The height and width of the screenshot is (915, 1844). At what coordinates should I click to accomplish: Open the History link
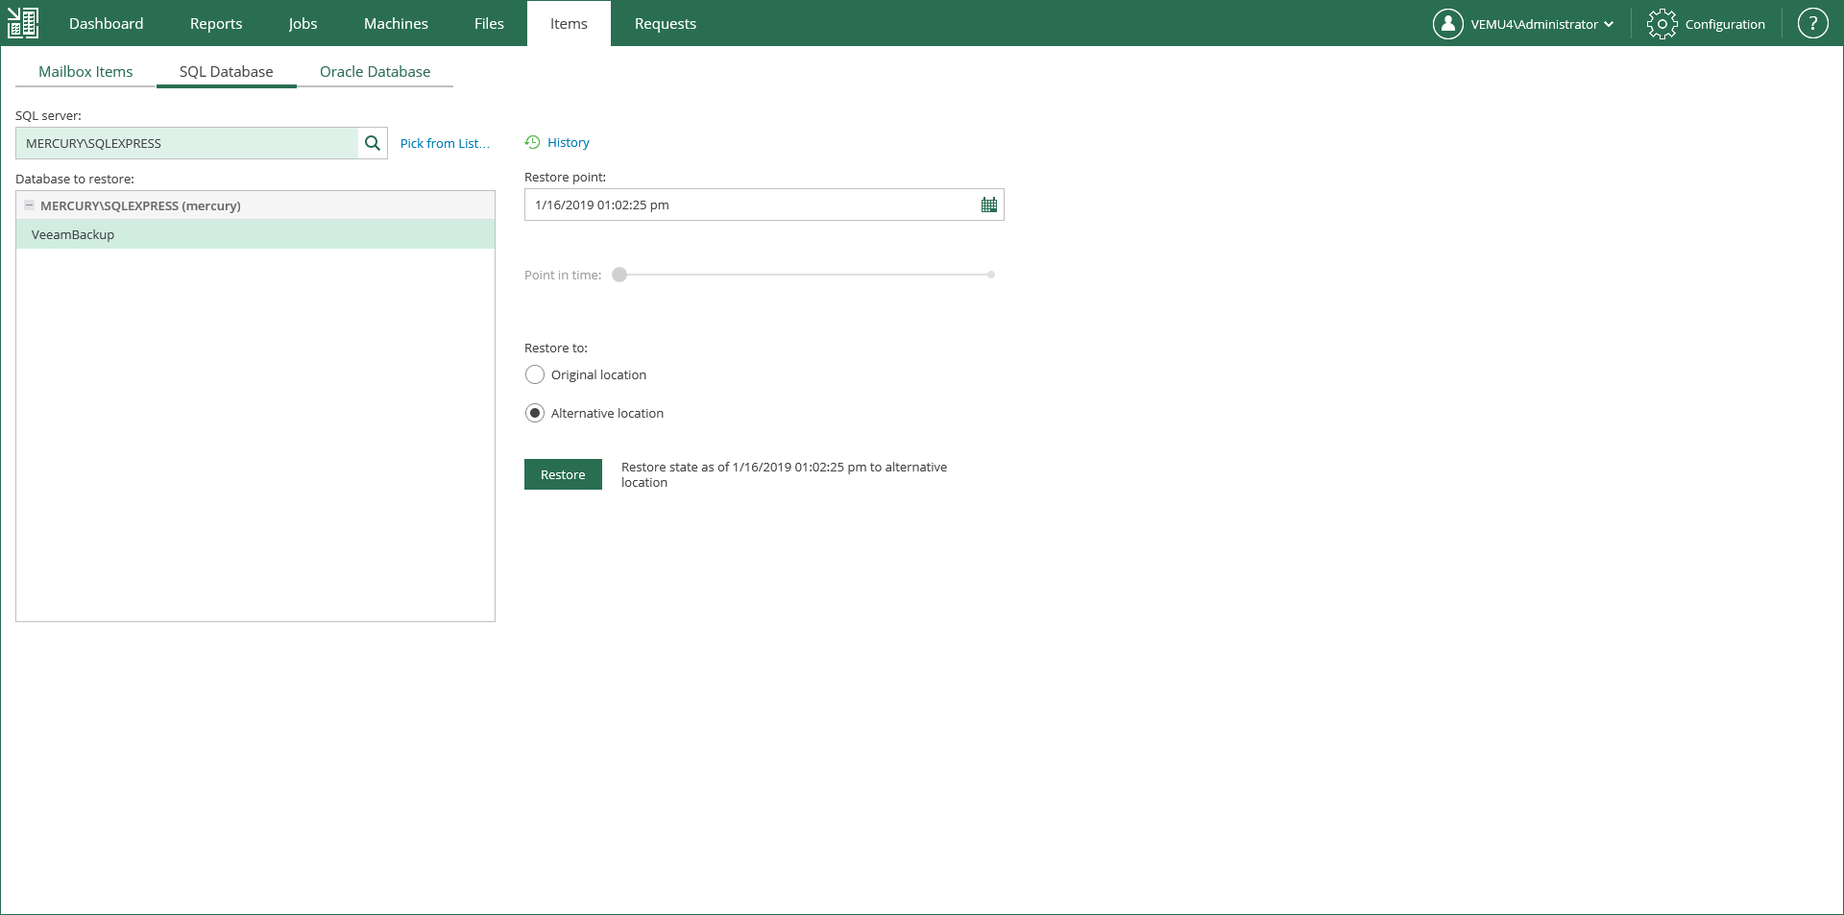click(569, 142)
